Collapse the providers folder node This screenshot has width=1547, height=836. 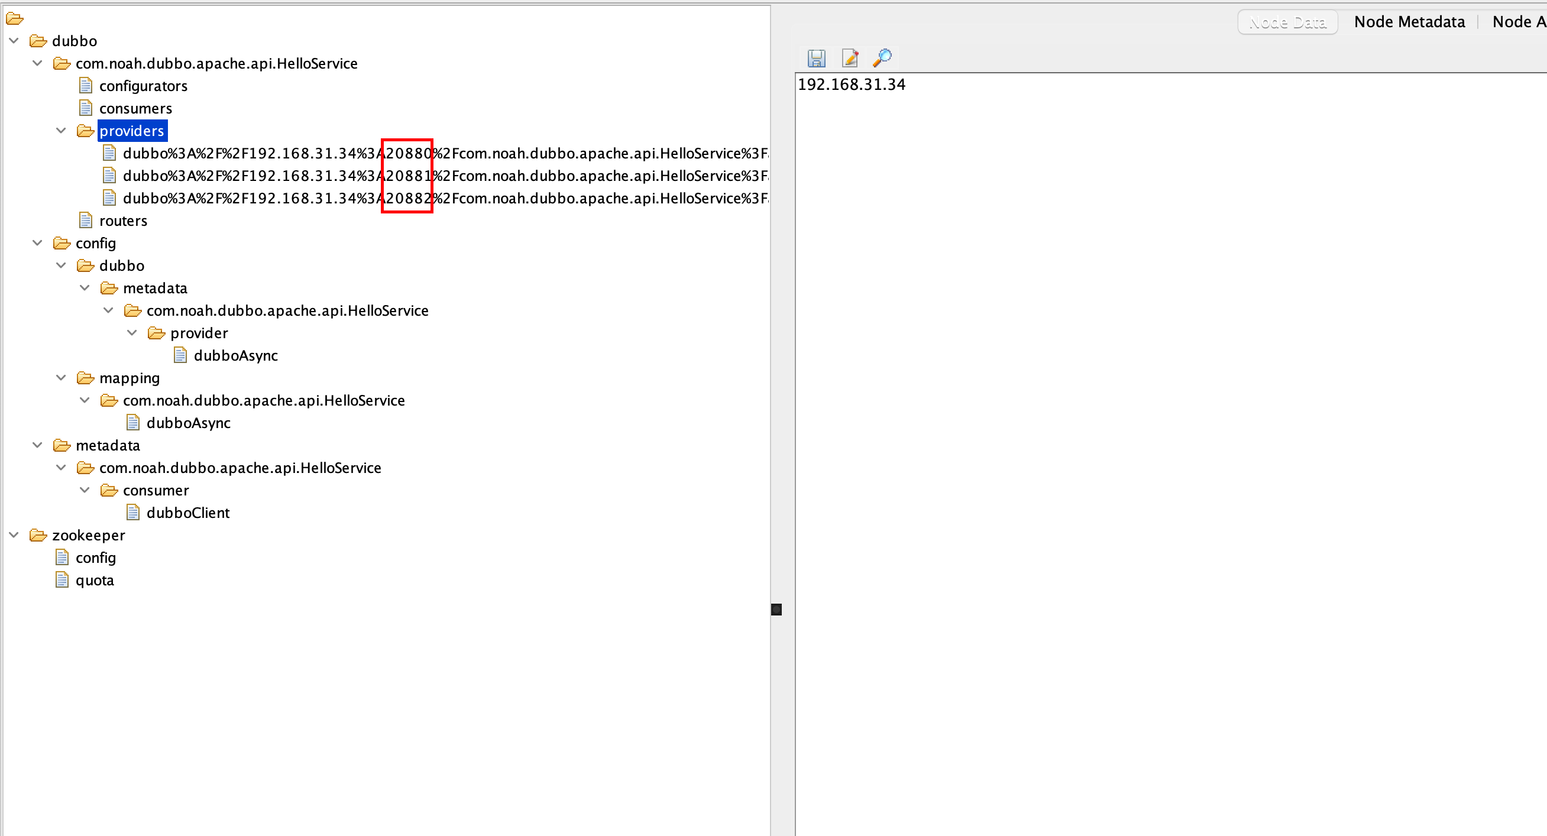(x=62, y=131)
